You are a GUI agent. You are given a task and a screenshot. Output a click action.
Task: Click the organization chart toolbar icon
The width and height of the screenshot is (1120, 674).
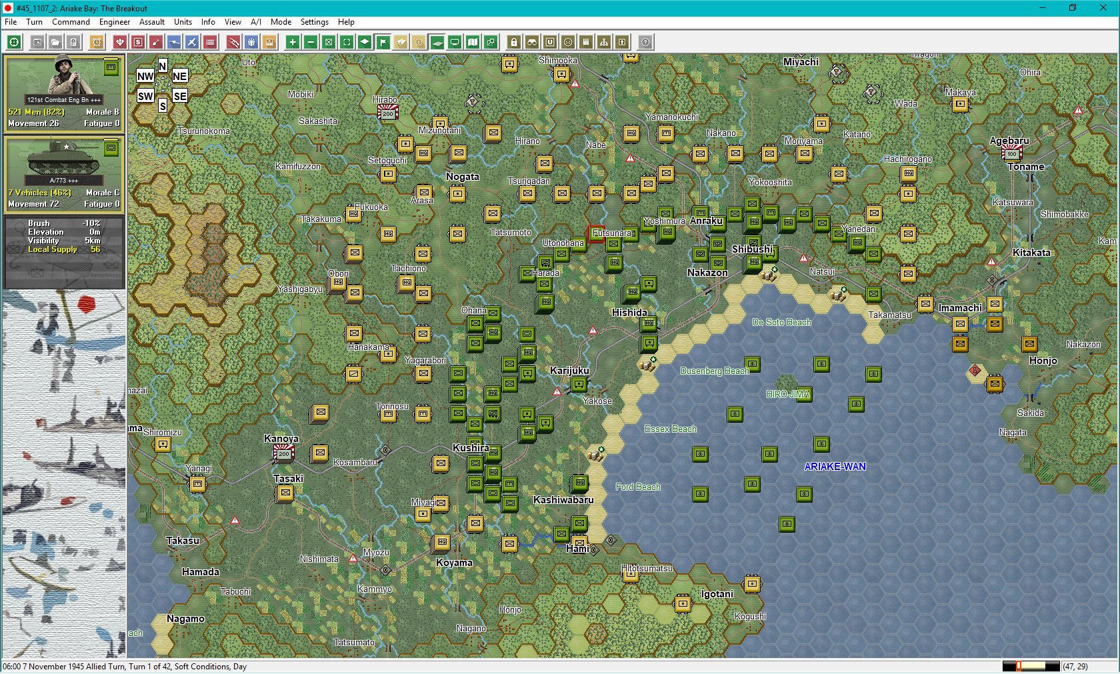pyautogui.click(x=604, y=43)
